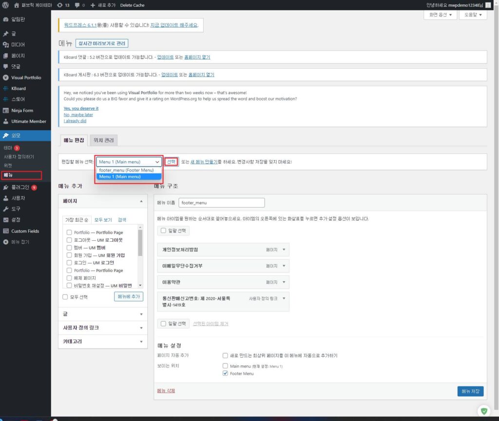Open the 미디어 media library icon
Viewport: 499px width, 421px height.
tap(6, 45)
